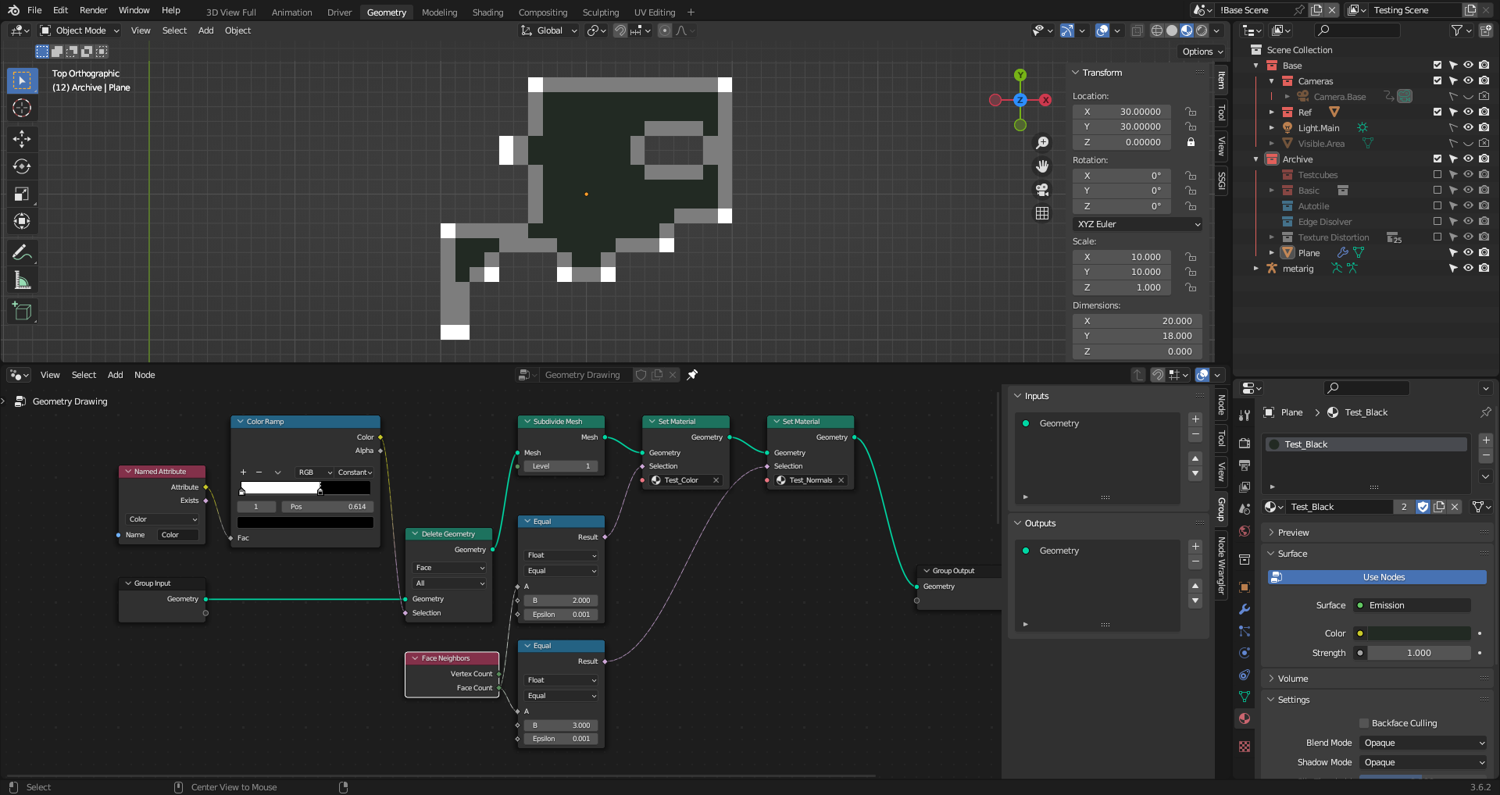The height and width of the screenshot is (795, 1500).
Task: Select the Move tool
Action: (22, 139)
